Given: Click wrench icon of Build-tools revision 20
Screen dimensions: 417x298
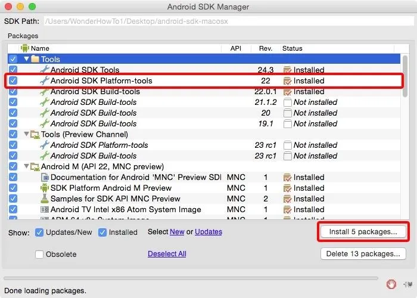Looking at the screenshot, I should [45, 113].
